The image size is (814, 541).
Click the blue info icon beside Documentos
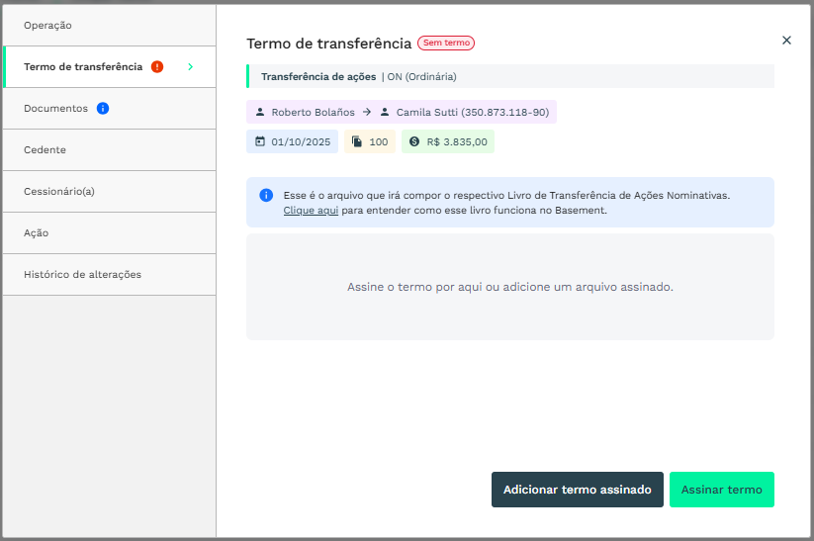pos(103,108)
